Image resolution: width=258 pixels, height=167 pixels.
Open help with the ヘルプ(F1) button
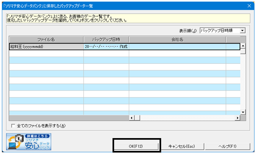click(x=227, y=146)
